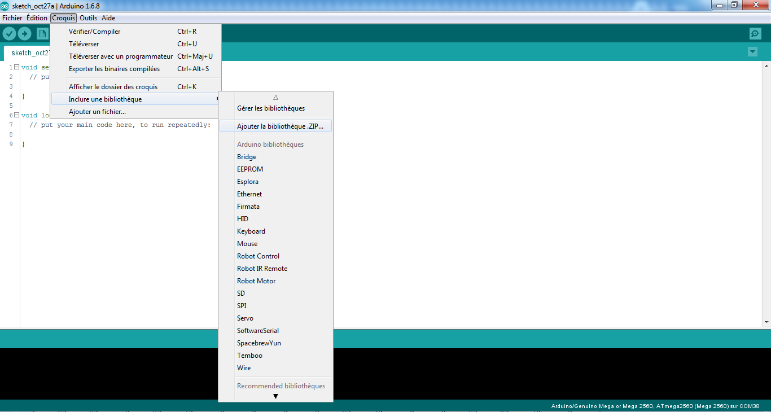Open Inclure une bibliothèque submenu

click(x=135, y=99)
